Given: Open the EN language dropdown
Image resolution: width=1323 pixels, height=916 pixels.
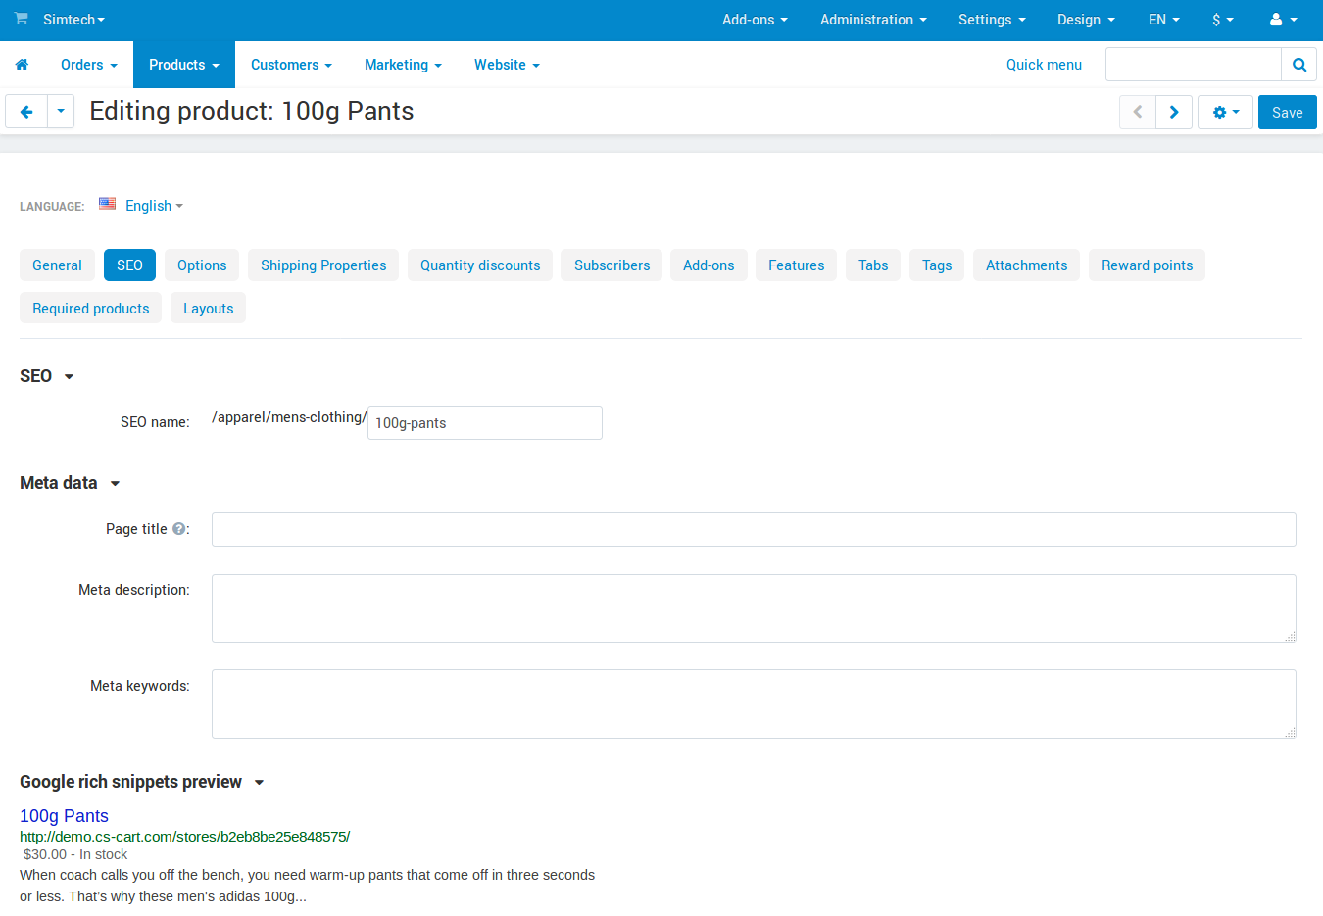Looking at the screenshot, I should pyautogui.click(x=1164, y=20).
